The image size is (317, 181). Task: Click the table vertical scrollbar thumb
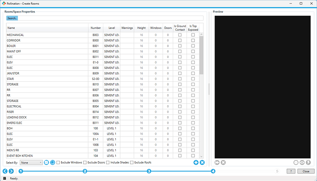[201, 55]
